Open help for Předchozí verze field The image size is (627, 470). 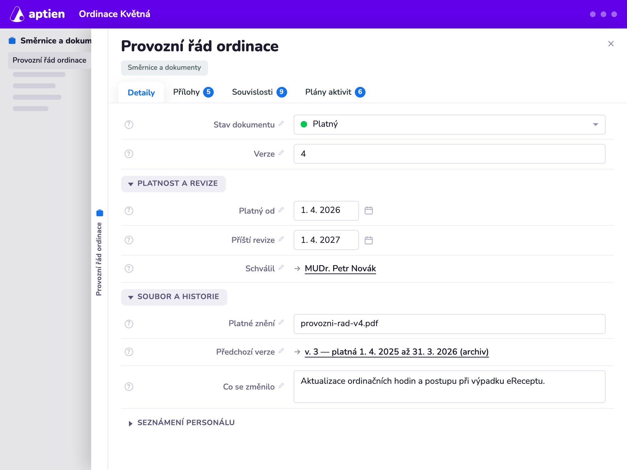coord(129,352)
